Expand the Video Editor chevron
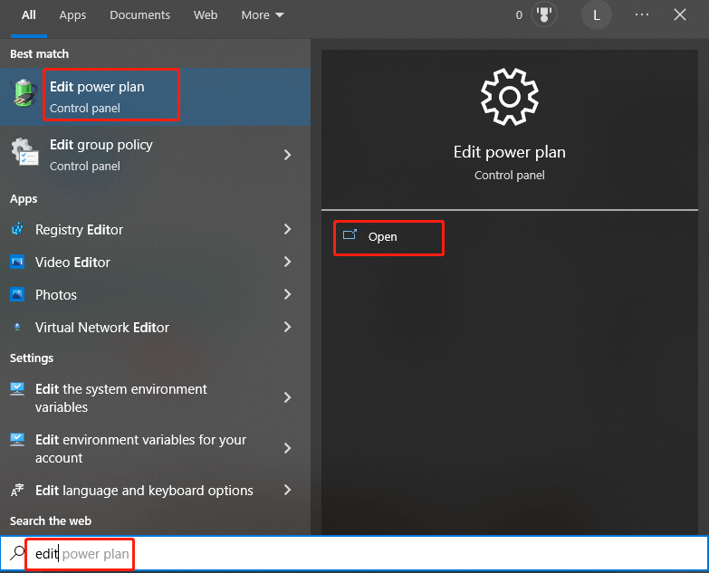 (x=287, y=262)
